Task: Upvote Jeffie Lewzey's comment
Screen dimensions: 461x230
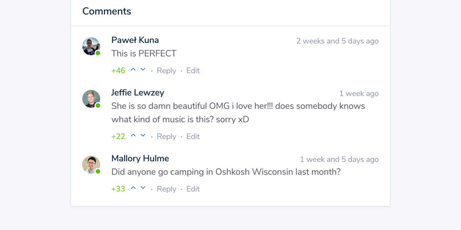Action: pos(133,135)
